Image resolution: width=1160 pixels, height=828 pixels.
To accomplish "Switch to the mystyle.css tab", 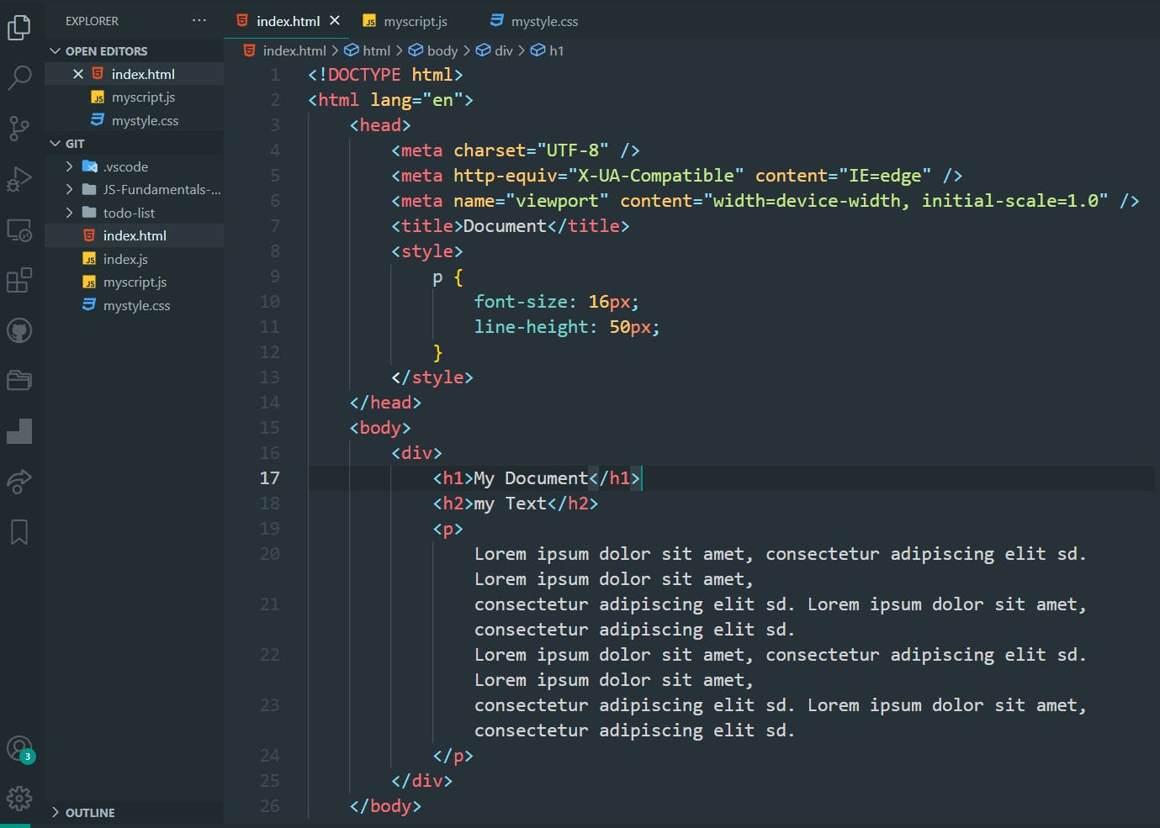I will [544, 21].
